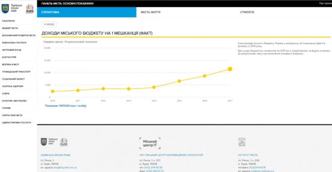Click the 2016 data point on the chart

coord(205,76)
